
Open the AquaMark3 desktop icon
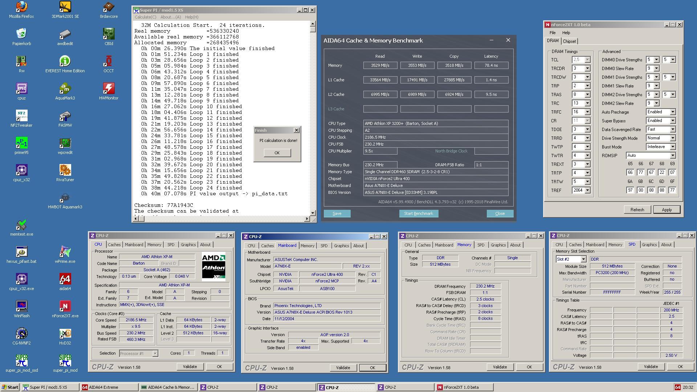click(65, 91)
